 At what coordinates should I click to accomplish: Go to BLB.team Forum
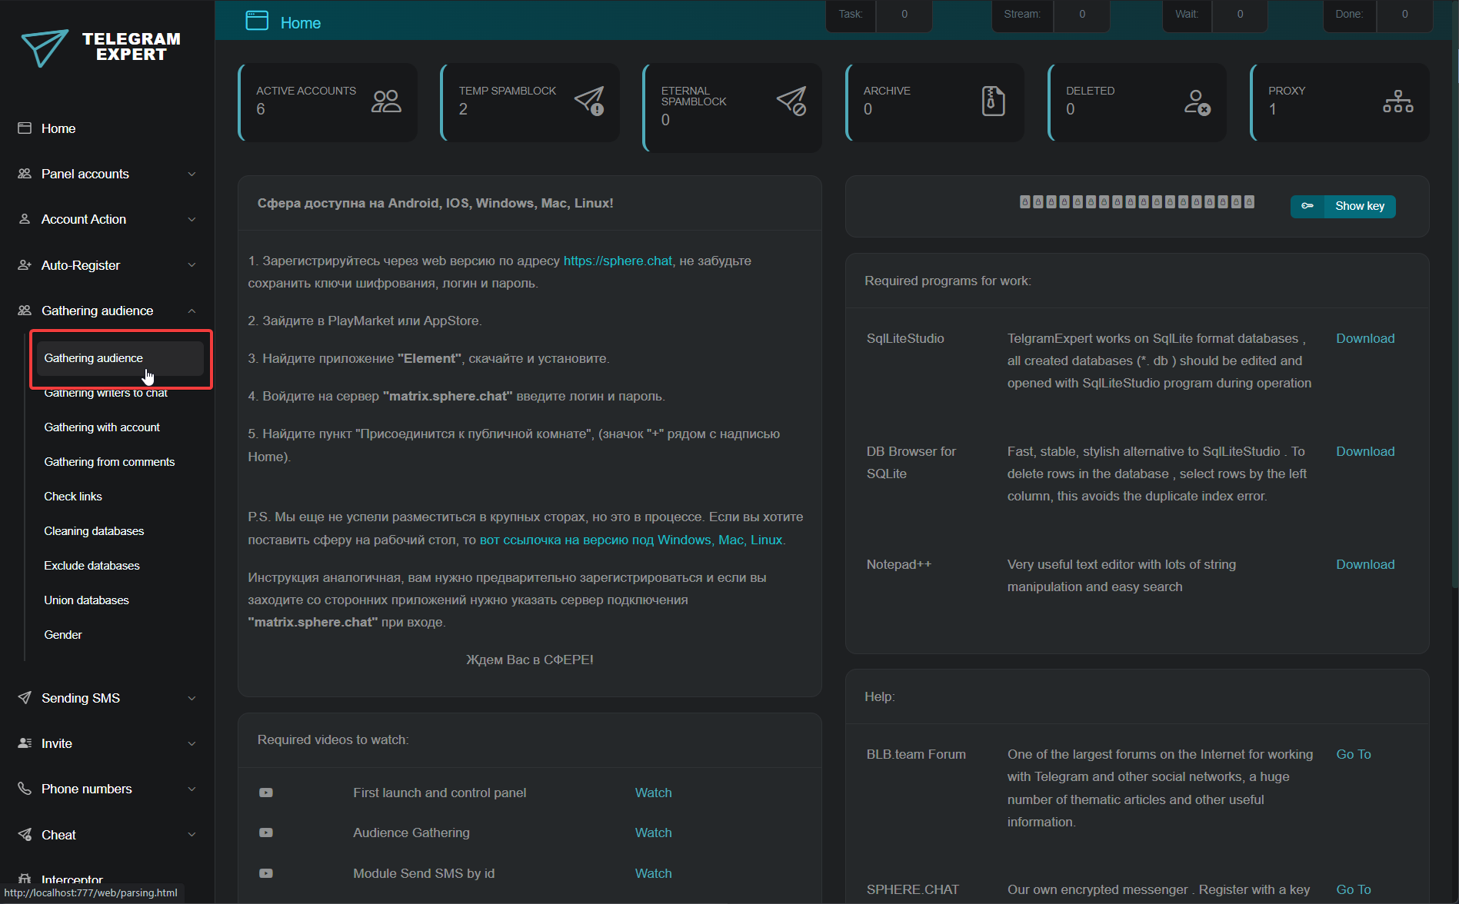[1353, 754]
